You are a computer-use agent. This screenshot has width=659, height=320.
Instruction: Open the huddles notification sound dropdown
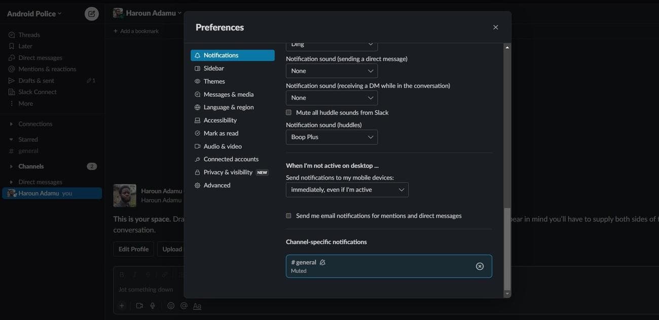click(x=332, y=137)
